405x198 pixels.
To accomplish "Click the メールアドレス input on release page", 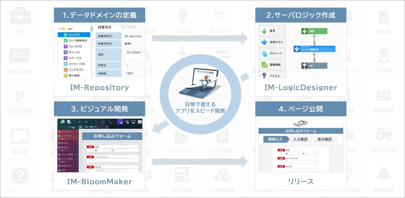I will point(304,162).
